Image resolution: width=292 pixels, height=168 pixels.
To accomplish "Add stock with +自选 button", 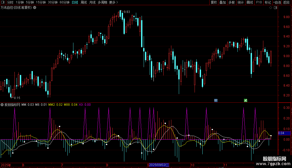I will click(x=277, y=2).
